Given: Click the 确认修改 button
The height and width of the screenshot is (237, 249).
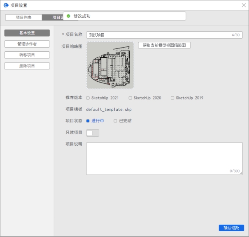Looking at the screenshot, I should 231,228.
